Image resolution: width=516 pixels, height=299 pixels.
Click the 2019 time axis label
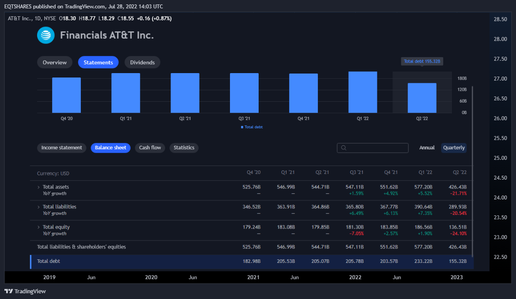tap(49, 277)
